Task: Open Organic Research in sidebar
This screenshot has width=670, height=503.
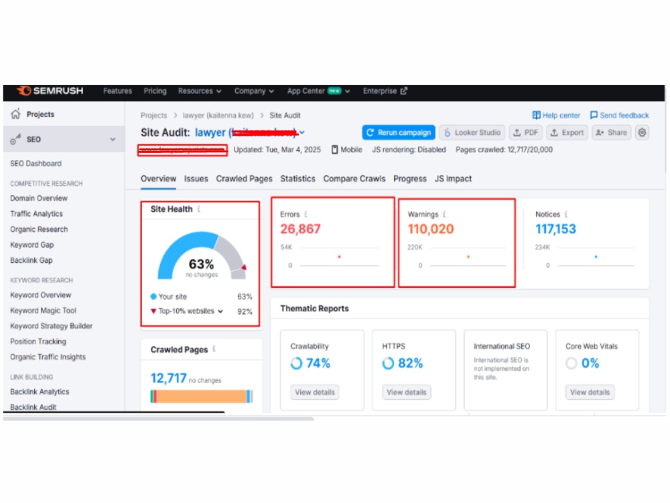Action: click(x=39, y=229)
